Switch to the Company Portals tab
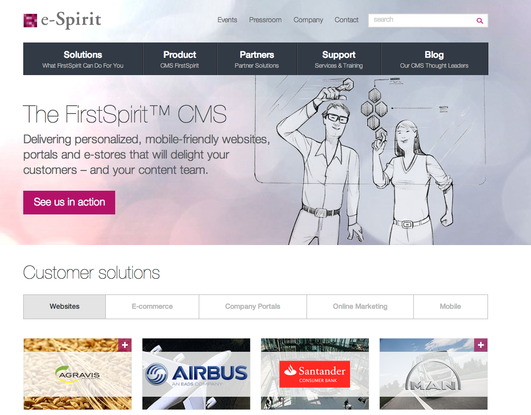This screenshot has width=531, height=415. click(253, 307)
